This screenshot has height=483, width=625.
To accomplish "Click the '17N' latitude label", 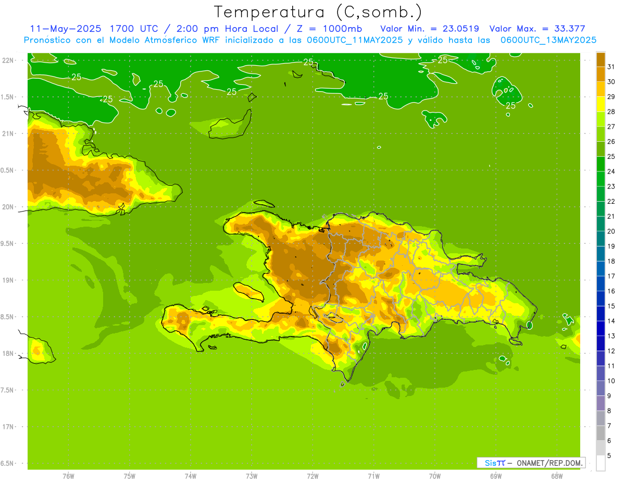I will pyautogui.click(x=9, y=427).
